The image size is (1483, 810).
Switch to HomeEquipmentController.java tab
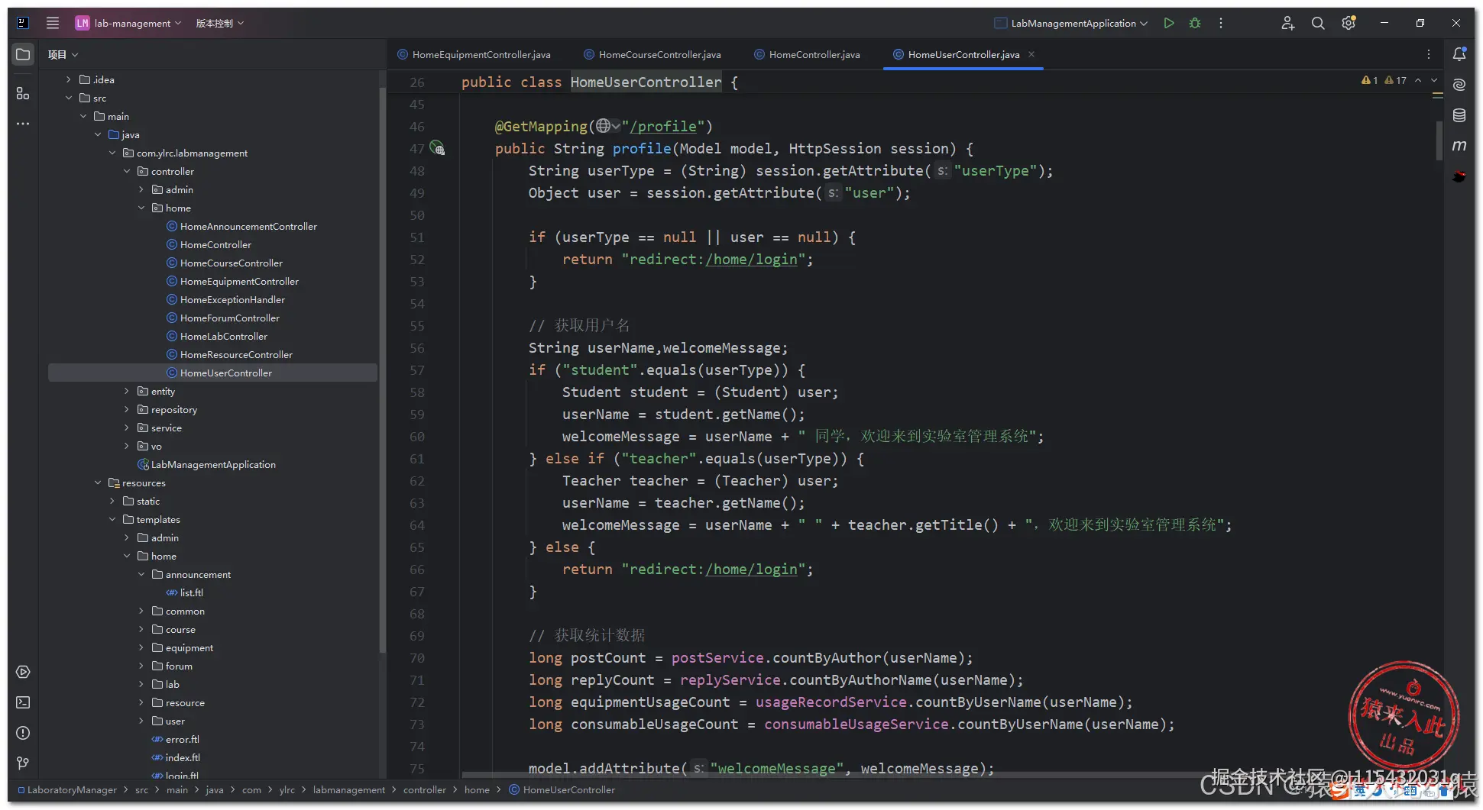click(474, 54)
